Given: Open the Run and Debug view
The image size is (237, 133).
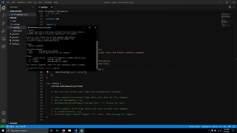Looking at the screenshot, I should (3, 31).
